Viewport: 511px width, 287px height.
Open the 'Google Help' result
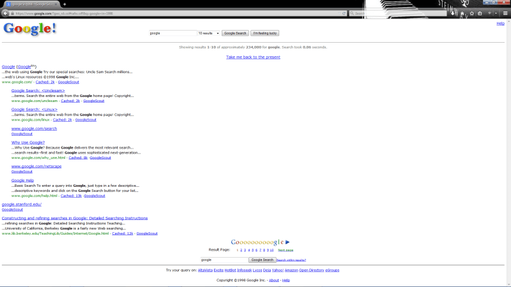[x=22, y=180]
